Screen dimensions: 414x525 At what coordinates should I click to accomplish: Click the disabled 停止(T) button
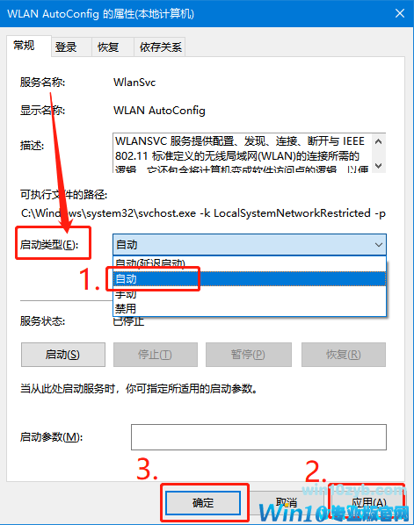156,355
